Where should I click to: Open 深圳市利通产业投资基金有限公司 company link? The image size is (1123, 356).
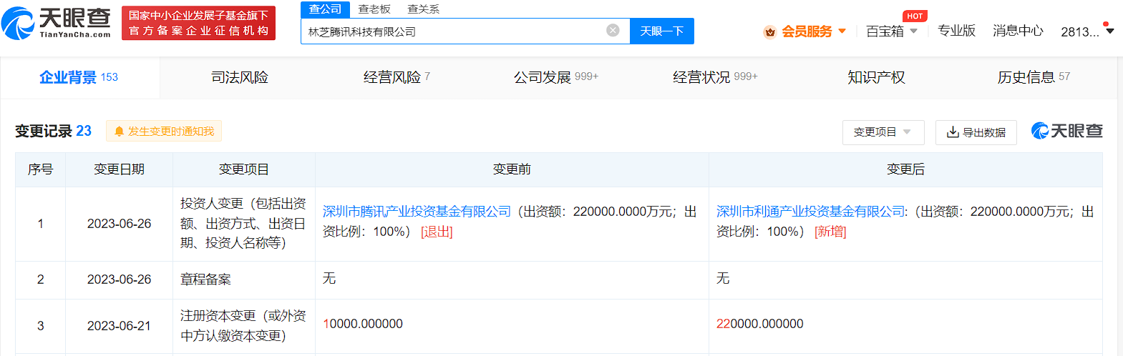coord(810,212)
